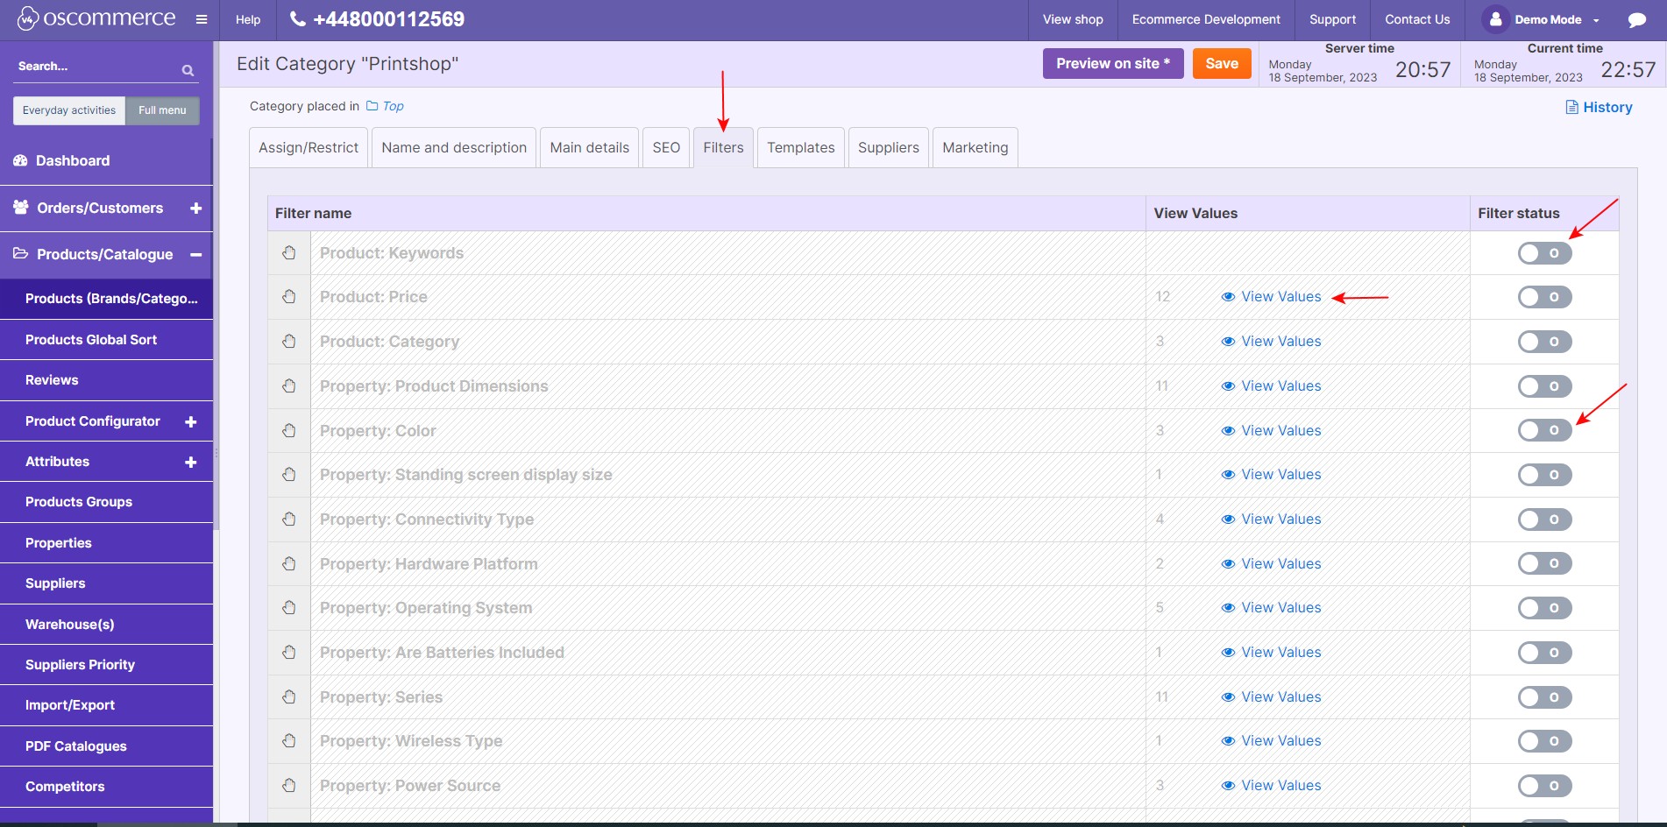Enable the Product: Keywords filter toggle
This screenshot has width=1667, height=827.
pyautogui.click(x=1544, y=253)
